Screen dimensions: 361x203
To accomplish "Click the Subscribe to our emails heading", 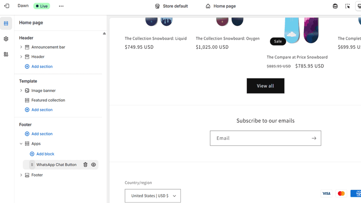I will (x=266, y=121).
